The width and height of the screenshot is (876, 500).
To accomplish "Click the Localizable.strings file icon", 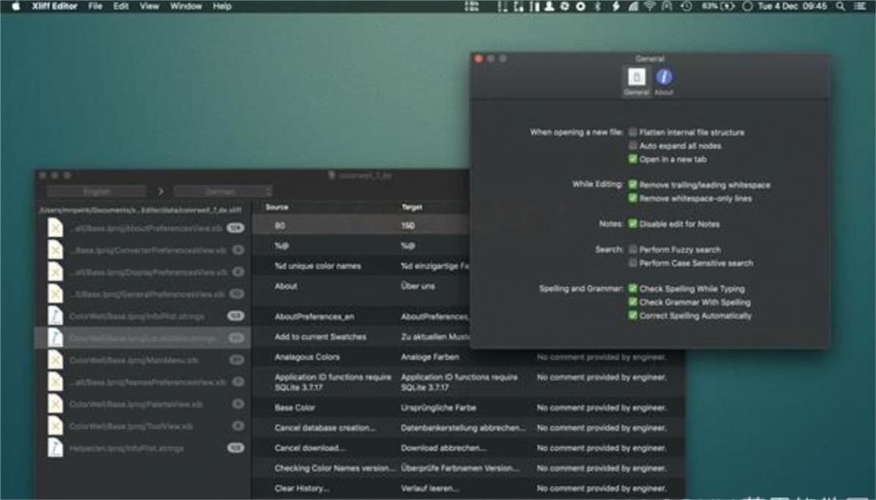I will click(55, 338).
